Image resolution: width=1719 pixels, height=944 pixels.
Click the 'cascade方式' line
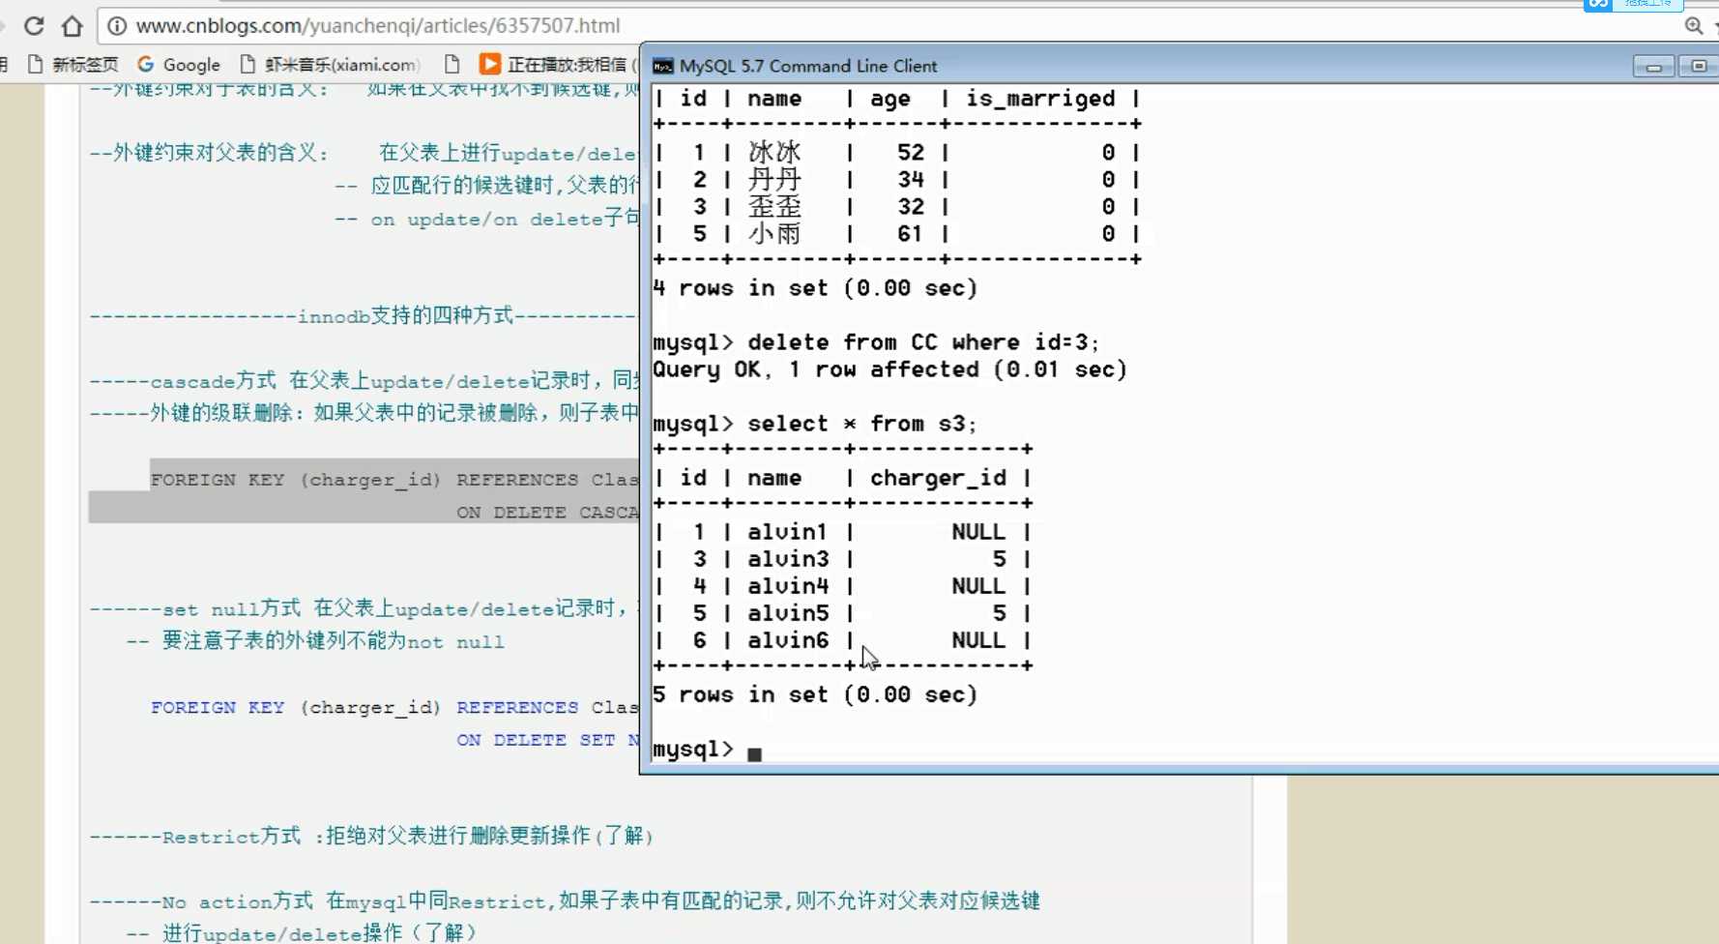tap(364, 381)
